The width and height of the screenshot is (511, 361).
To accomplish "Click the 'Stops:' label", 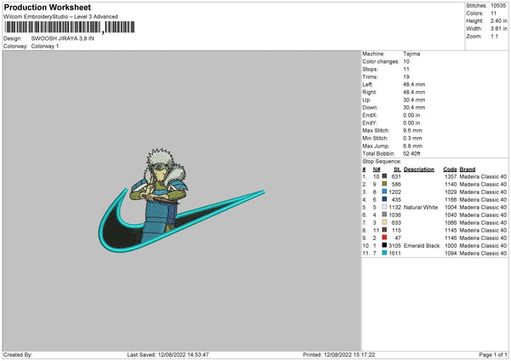I will [370, 69].
